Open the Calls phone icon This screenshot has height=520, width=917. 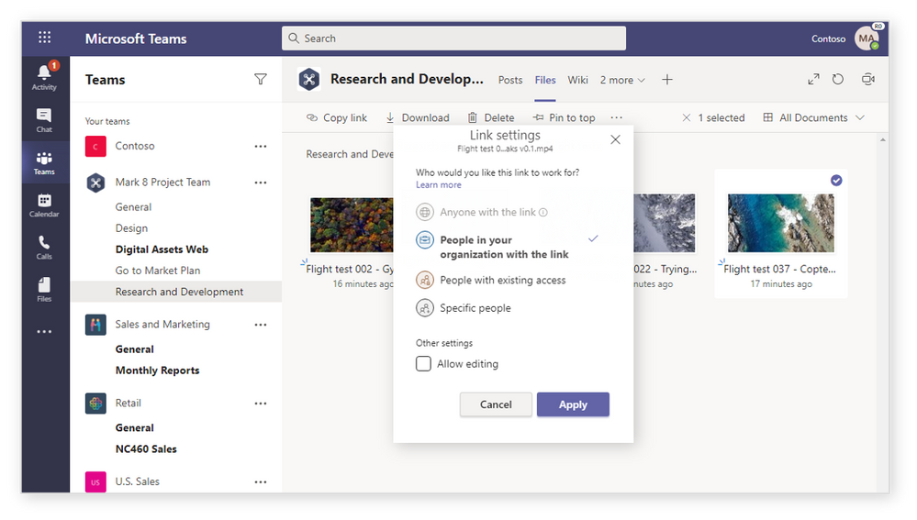[44, 247]
